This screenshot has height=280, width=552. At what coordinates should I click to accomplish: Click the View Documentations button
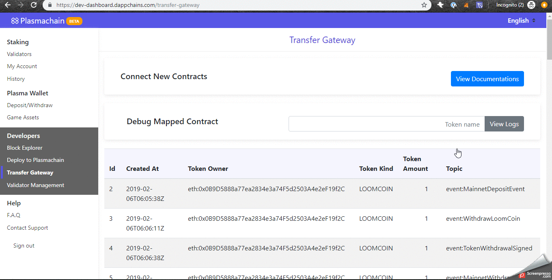click(x=487, y=79)
